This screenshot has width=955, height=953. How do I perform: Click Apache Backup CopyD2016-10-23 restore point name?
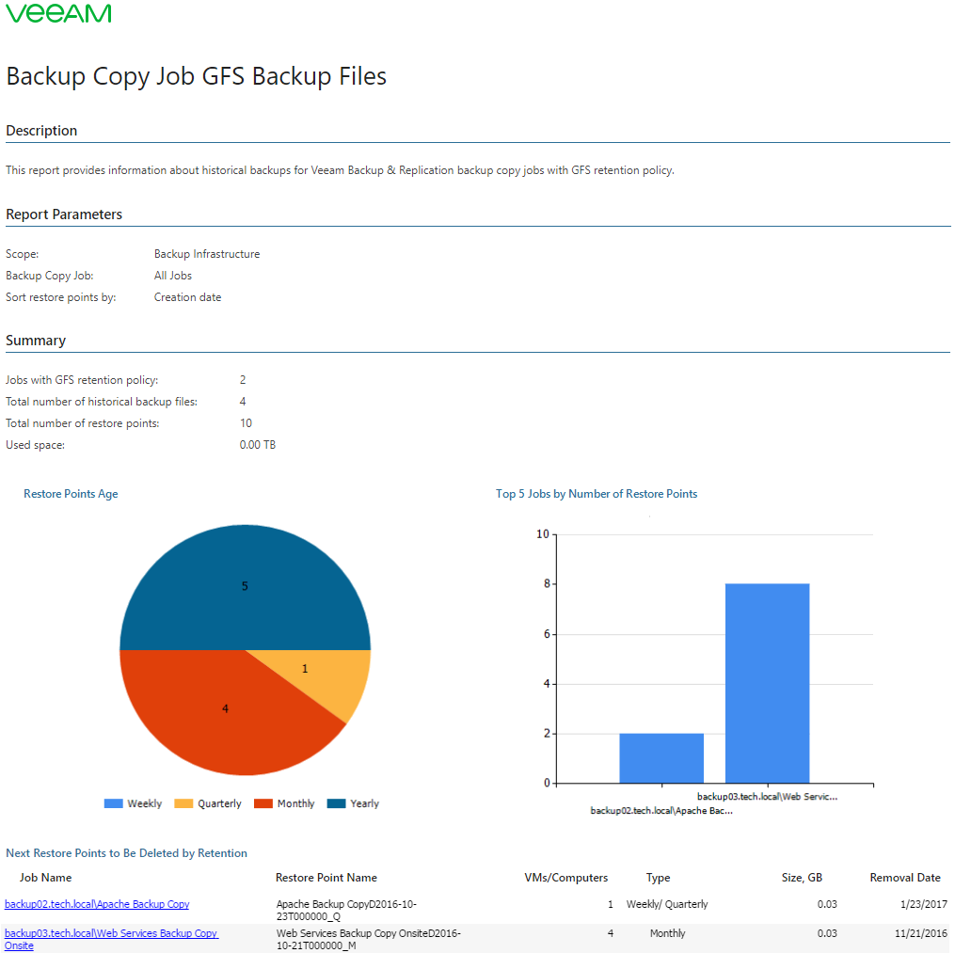pos(346,911)
